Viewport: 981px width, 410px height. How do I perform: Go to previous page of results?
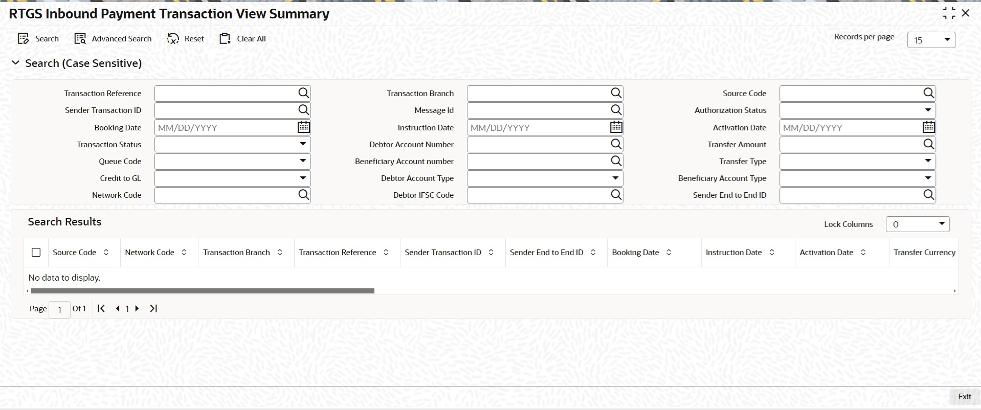pos(118,308)
